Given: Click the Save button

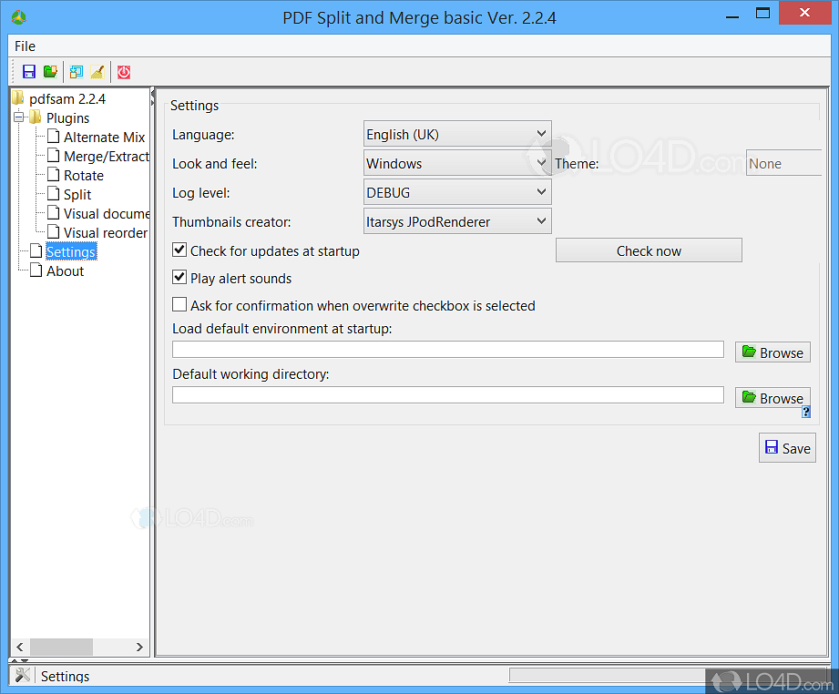Looking at the screenshot, I should 787,447.
